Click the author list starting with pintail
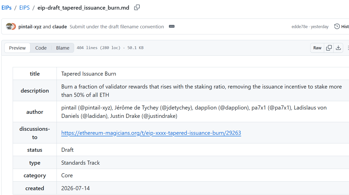Image resolution: width=349 pixels, height=195 pixels. coord(194,112)
